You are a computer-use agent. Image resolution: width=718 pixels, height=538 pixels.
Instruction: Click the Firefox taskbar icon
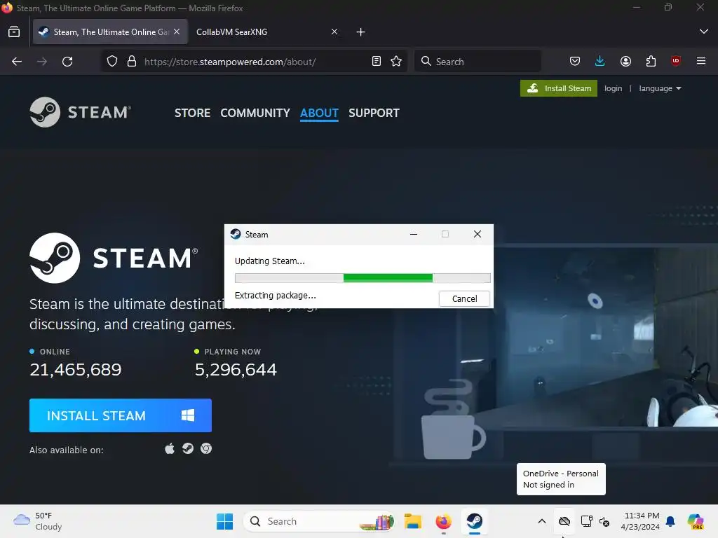point(443,521)
